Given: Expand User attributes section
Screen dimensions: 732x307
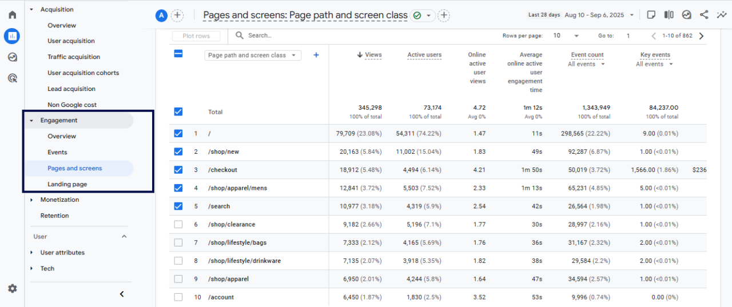Looking at the screenshot, I should (31, 253).
